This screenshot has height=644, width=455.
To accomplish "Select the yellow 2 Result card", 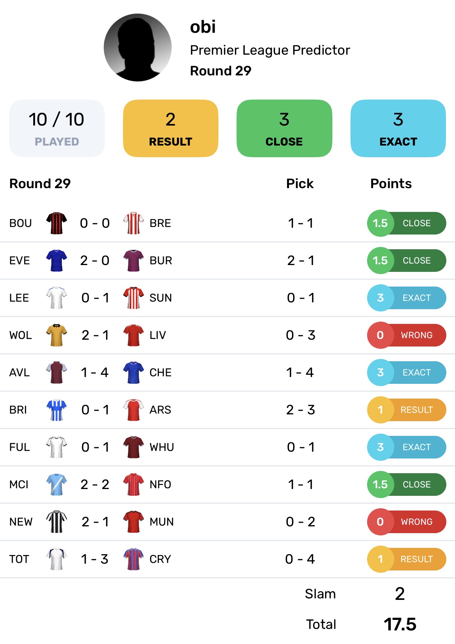I will [x=171, y=128].
